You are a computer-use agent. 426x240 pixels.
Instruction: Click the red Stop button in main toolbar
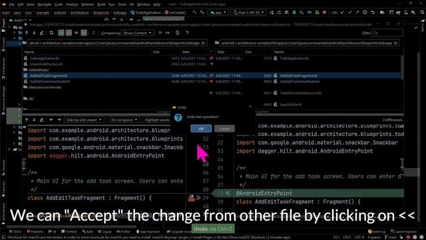(x=324, y=13)
